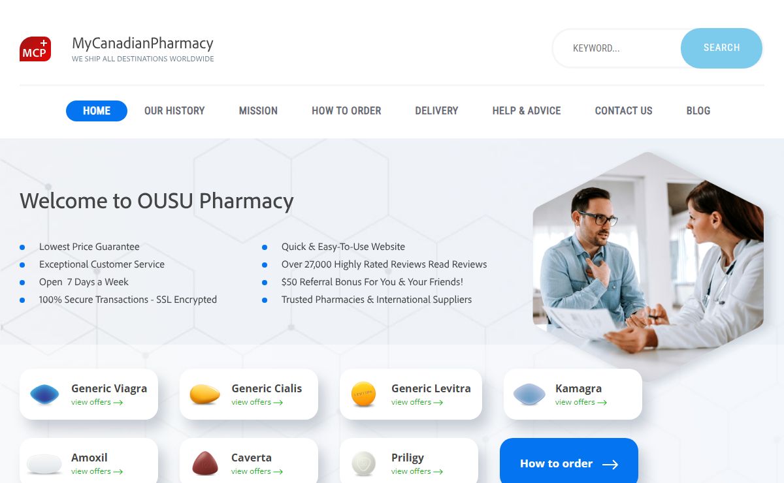Open the Blog section
This screenshot has width=784, height=483.
point(698,111)
